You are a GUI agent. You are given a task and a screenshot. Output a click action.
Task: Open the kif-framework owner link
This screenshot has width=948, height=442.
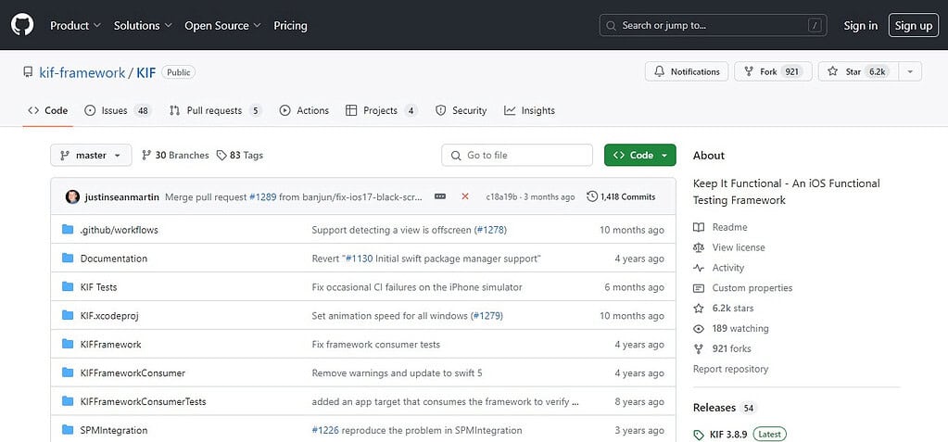click(x=82, y=72)
